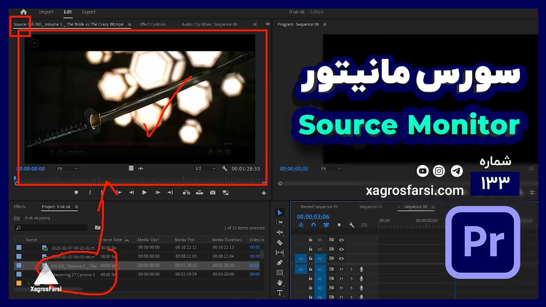The height and width of the screenshot is (307, 546).
Task: Toggle V3 track output eye
Action: [x=341, y=240]
